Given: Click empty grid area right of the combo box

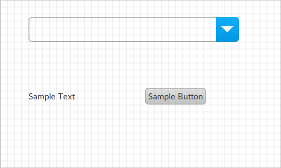Looking at the screenshot, I should pyautogui.click(x=259, y=29).
